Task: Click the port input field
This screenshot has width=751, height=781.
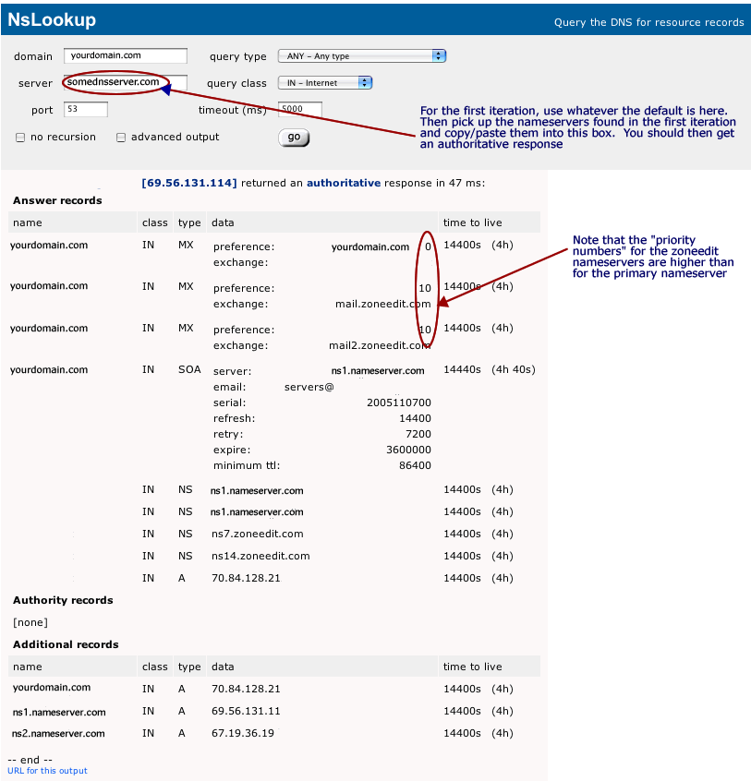Action: (x=85, y=110)
